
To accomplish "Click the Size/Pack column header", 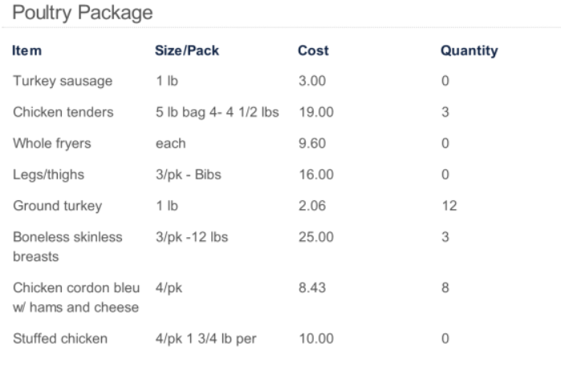I will [x=187, y=51].
